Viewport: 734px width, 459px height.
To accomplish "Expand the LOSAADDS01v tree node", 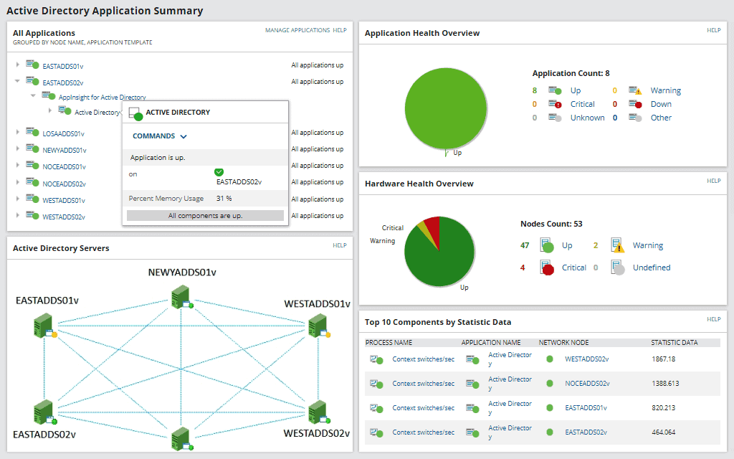I will click(16, 133).
